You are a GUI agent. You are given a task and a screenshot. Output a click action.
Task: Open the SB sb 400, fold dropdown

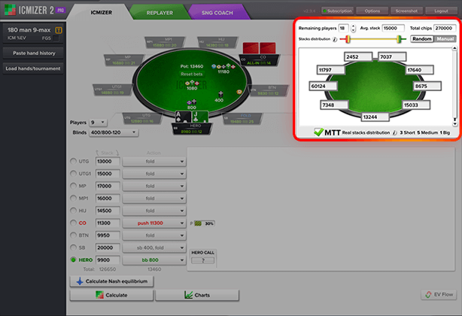click(154, 248)
